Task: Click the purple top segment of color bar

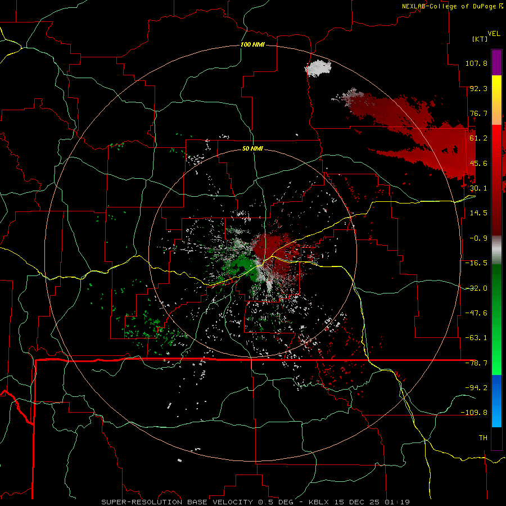Action: coord(496,62)
